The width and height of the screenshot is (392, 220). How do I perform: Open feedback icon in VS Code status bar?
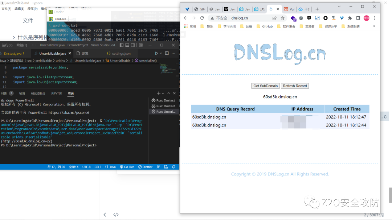pyautogui.click(x=159, y=167)
